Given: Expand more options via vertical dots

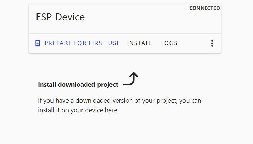Looking at the screenshot, I should [212, 43].
